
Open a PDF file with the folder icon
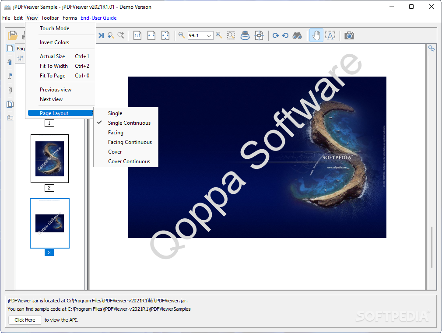point(12,35)
